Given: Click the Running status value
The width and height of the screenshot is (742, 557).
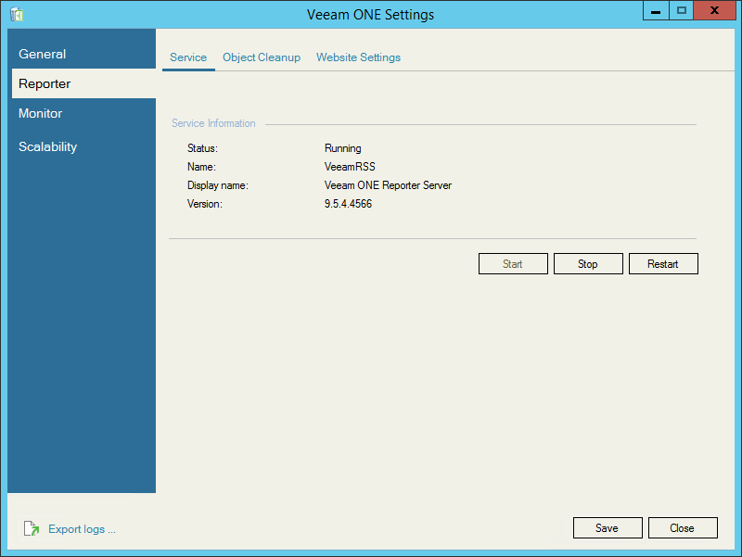Looking at the screenshot, I should (342, 148).
